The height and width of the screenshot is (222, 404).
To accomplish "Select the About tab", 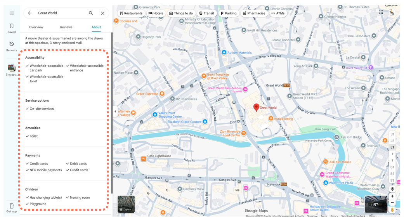I will (96, 27).
